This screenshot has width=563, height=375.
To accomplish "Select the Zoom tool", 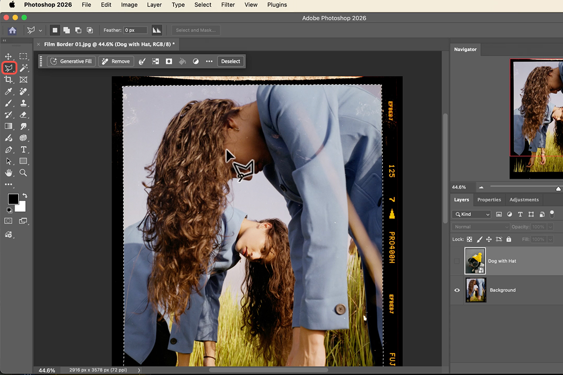I will 23,173.
